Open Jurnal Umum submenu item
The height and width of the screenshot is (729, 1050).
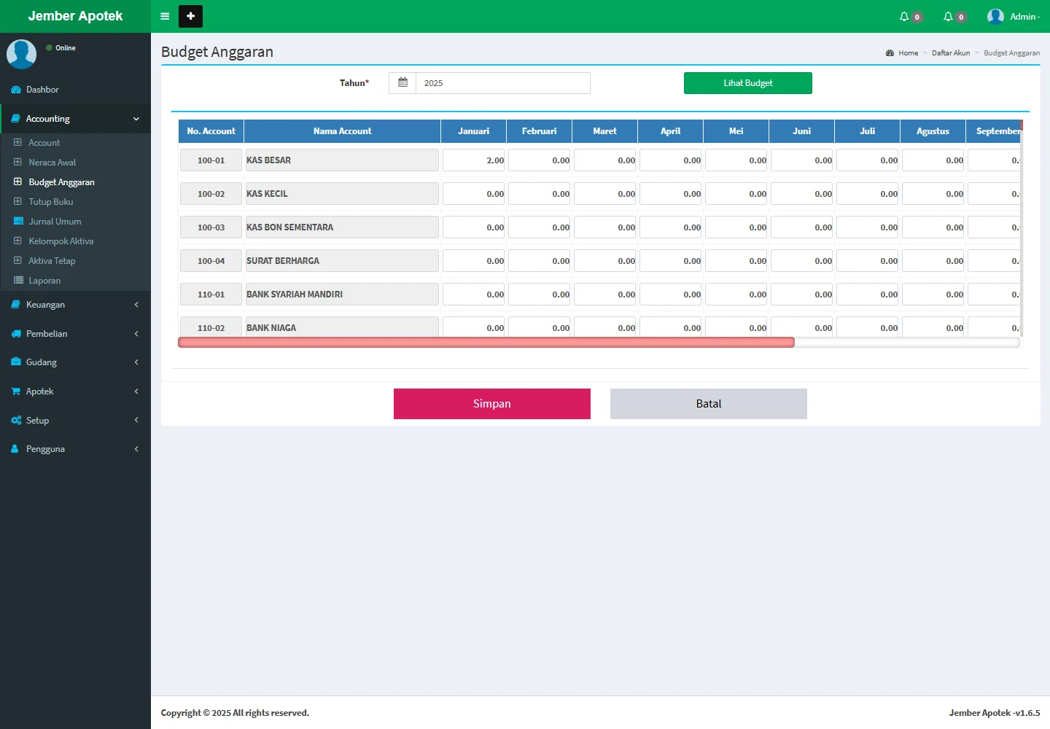55,222
